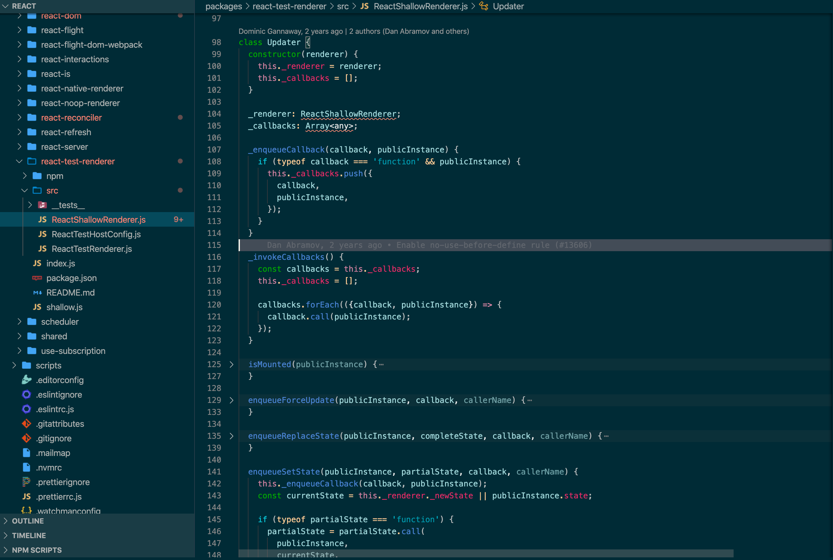The width and height of the screenshot is (833, 560).
Task: Click the git icon beside .gitattributes
Action: [27, 424]
